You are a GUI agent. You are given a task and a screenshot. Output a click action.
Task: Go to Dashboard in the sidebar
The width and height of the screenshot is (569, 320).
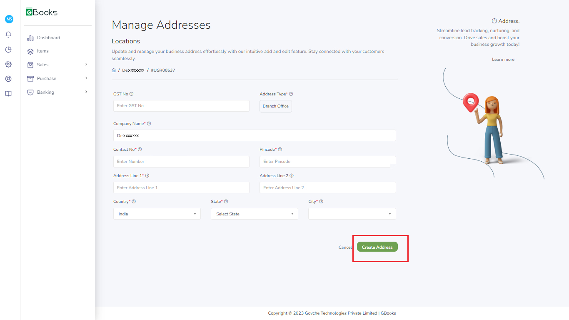(x=48, y=38)
